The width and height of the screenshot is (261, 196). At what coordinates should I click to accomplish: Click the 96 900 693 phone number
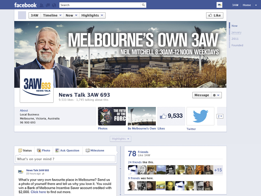[28, 122]
